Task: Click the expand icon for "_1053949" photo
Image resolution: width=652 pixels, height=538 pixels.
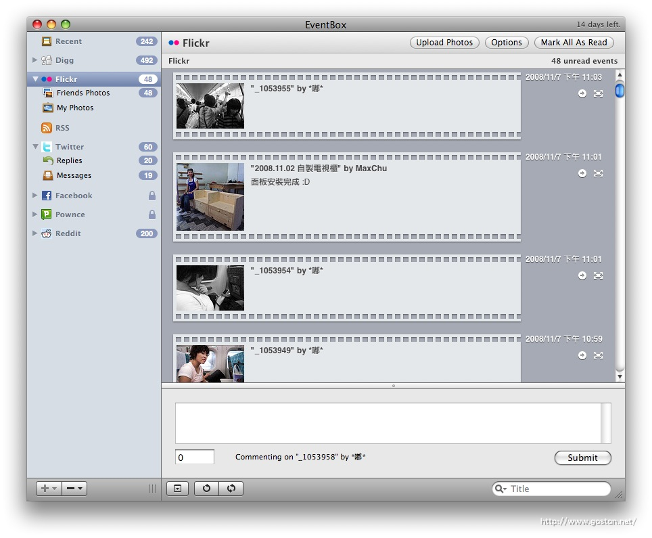Action: (x=598, y=355)
